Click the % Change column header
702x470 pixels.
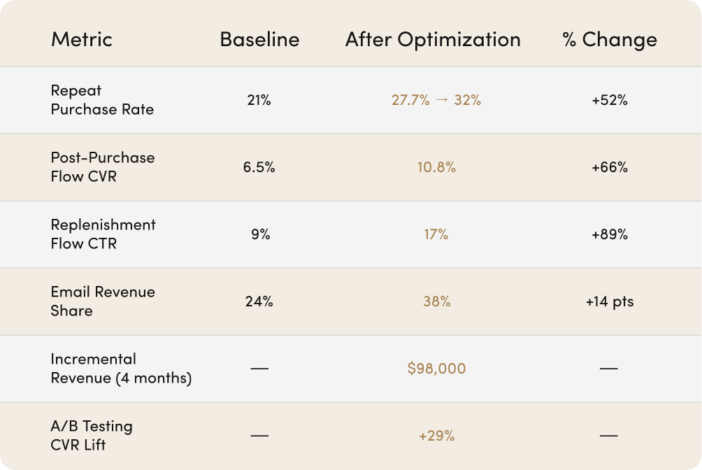click(x=610, y=39)
